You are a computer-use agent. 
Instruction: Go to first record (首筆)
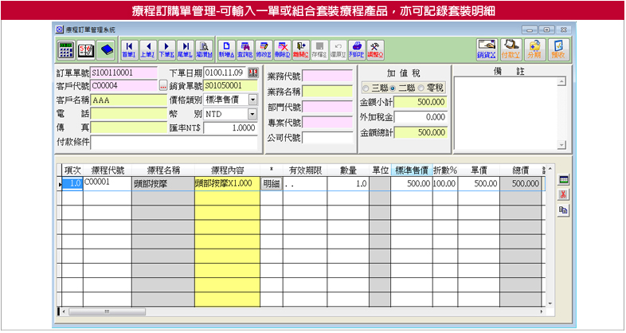click(x=128, y=49)
